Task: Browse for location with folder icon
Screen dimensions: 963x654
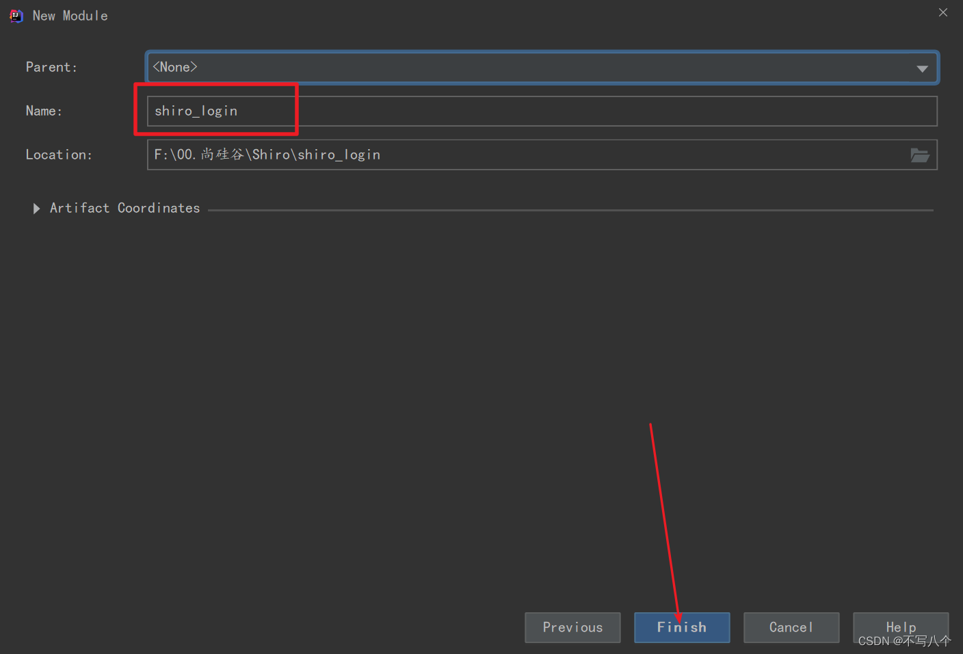Action: [x=920, y=155]
